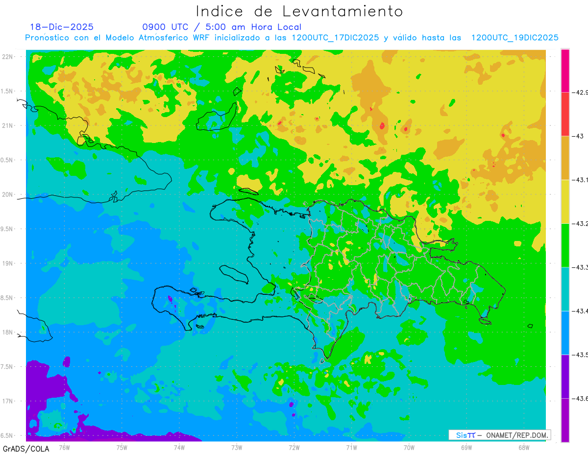Click the "75W" longitude label

click(x=122, y=447)
